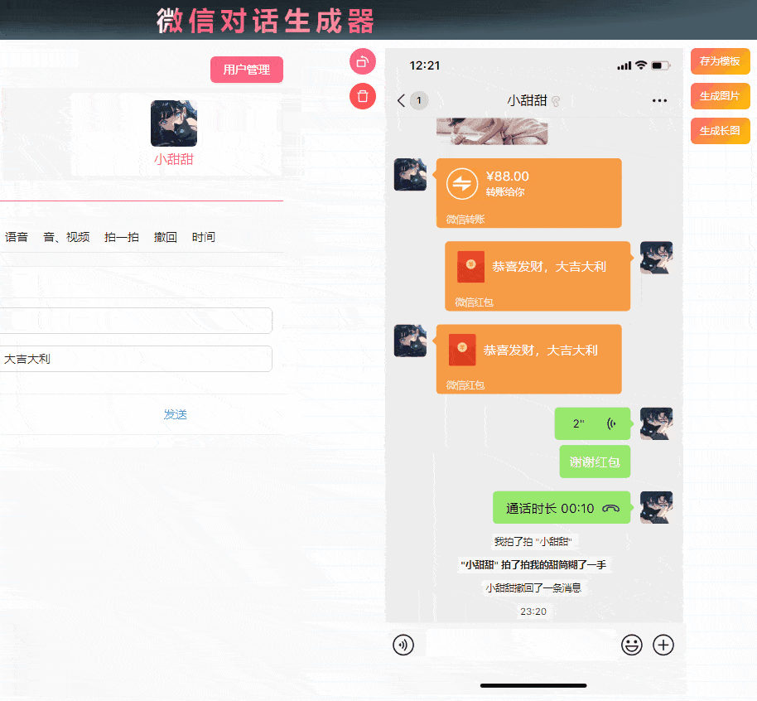Click the signal bars in phone status bar
The height and width of the screenshot is (701, 757).
624,65
